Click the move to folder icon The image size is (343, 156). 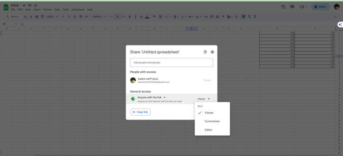pyautogui.click(x=30, y=5)
